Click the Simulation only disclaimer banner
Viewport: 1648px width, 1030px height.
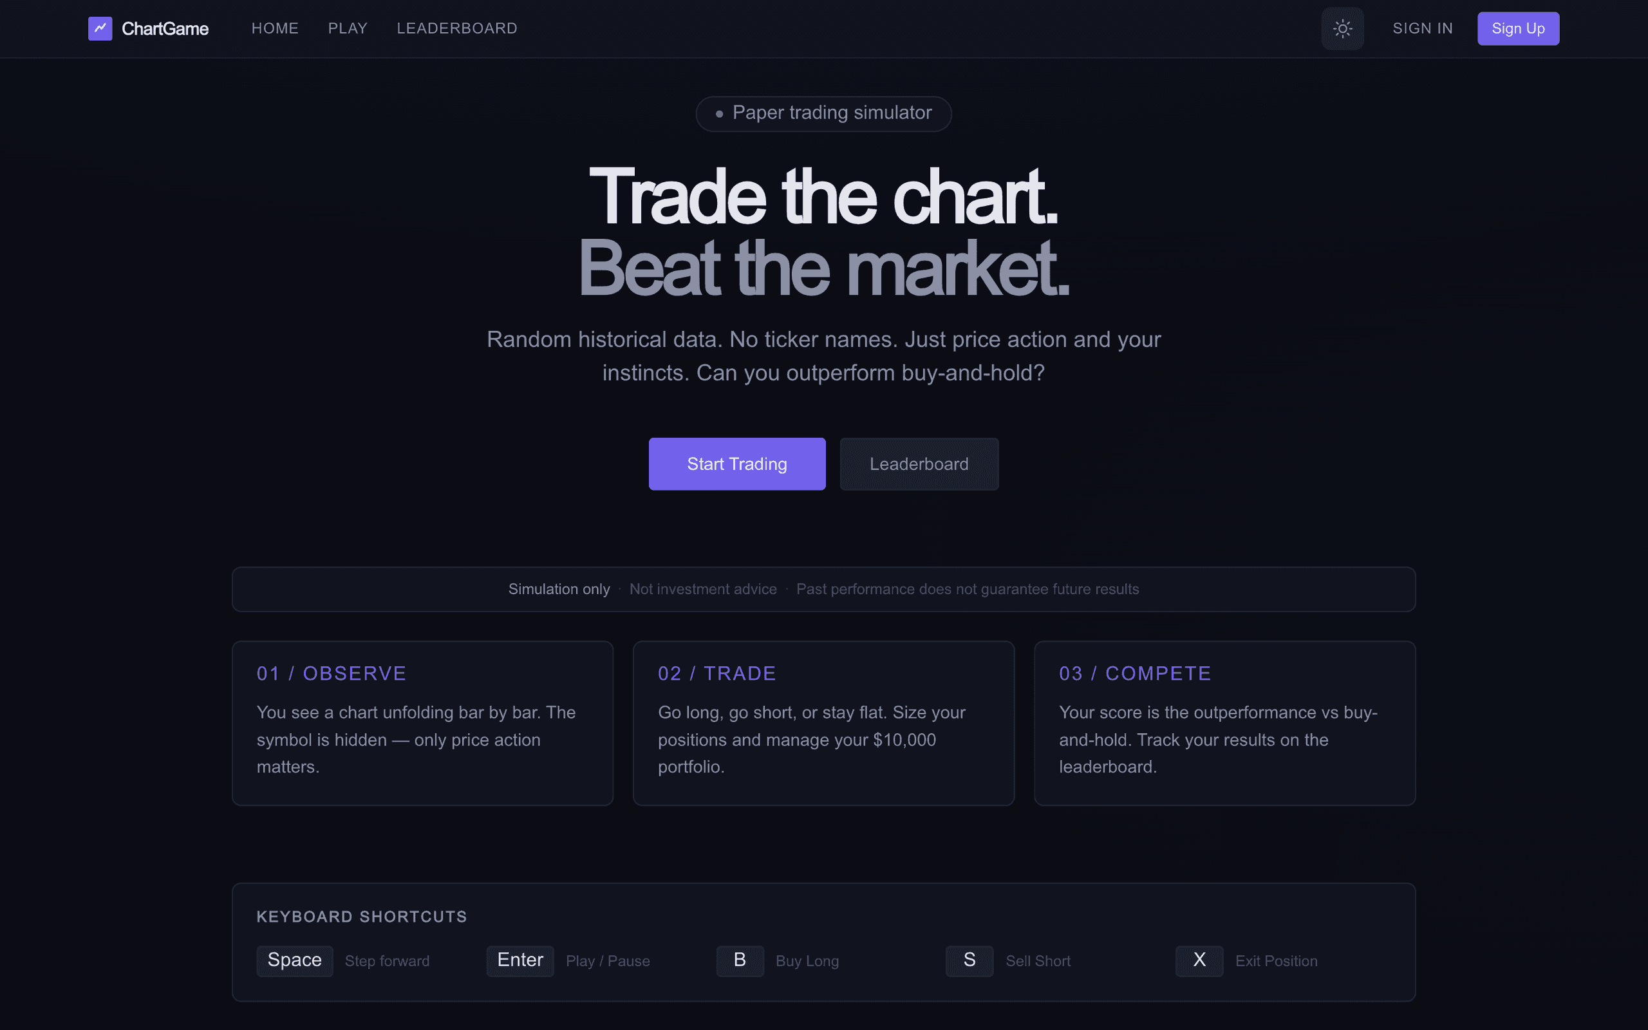point(823,589)
